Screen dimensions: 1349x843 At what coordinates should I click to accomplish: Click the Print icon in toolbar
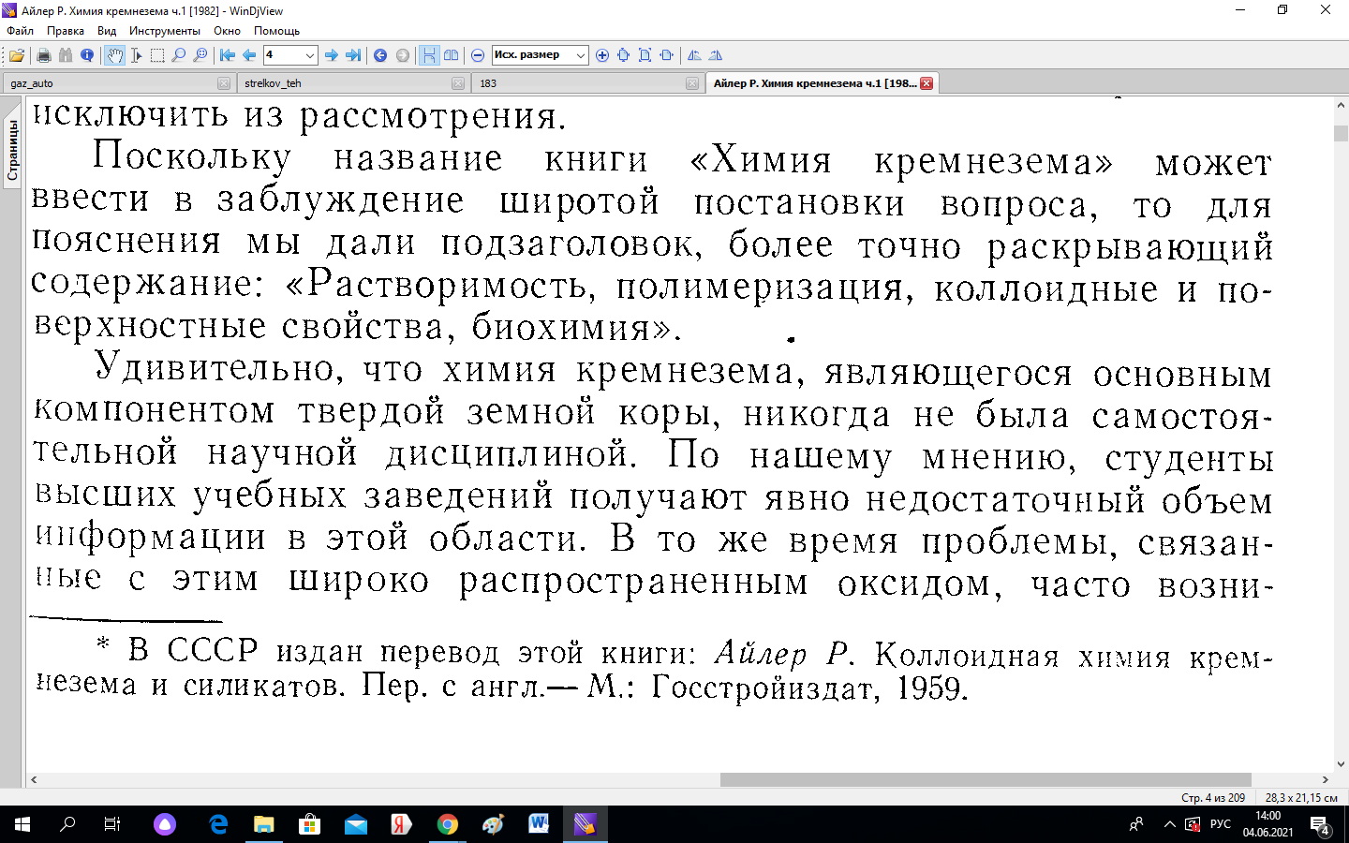pyautogui.click(x=44, y=55)
